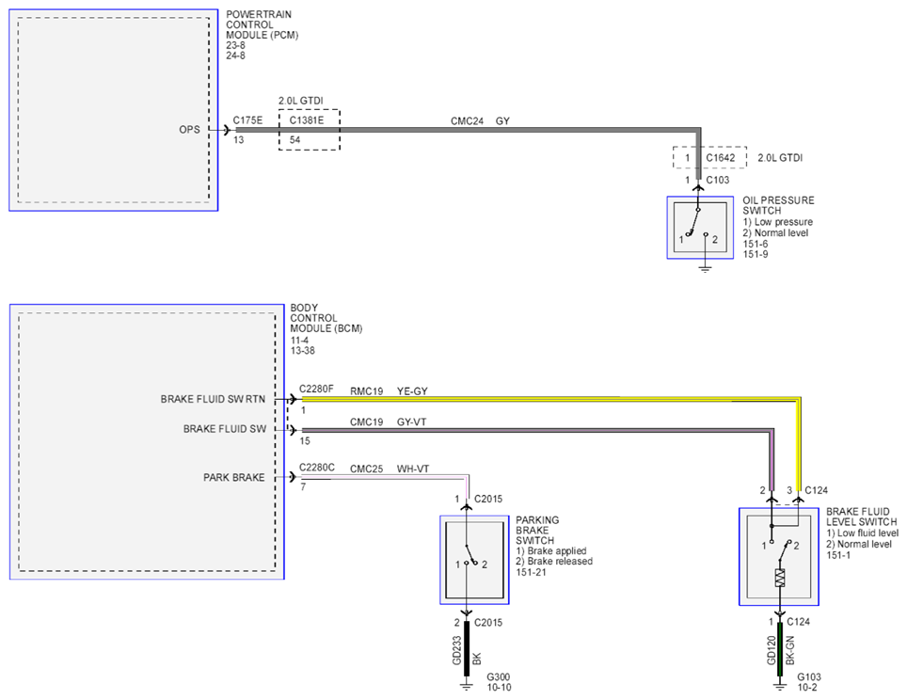This screenshot has width=907, height=700.
Task: Open page reference 11-4 under BCM
Action: click(x=299, y=341)
